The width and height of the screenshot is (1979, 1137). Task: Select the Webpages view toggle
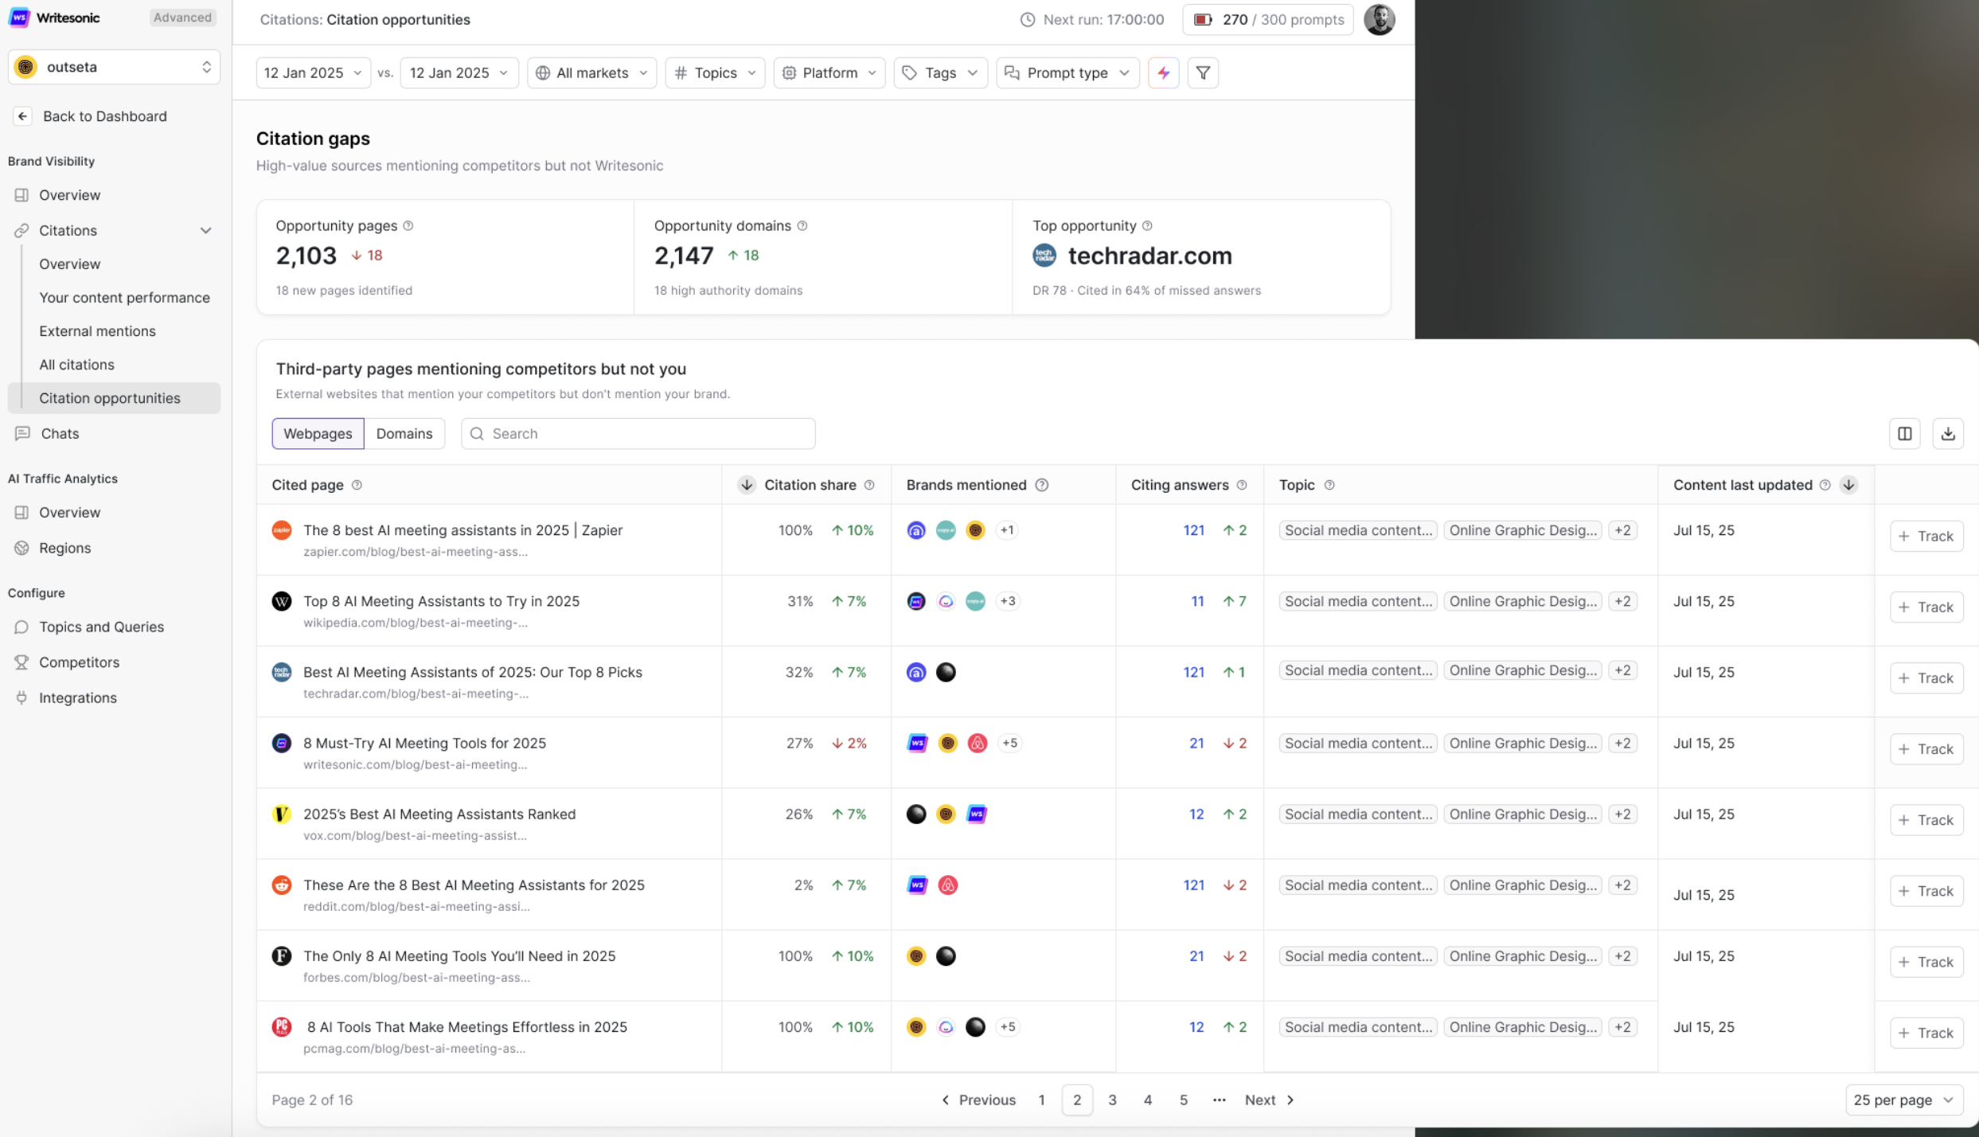coord(318,433)
